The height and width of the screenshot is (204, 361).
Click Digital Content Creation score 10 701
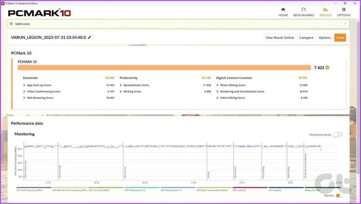302,78
